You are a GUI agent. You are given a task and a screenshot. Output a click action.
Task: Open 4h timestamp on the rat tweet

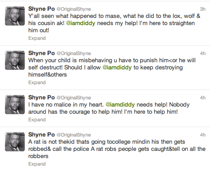203,135
